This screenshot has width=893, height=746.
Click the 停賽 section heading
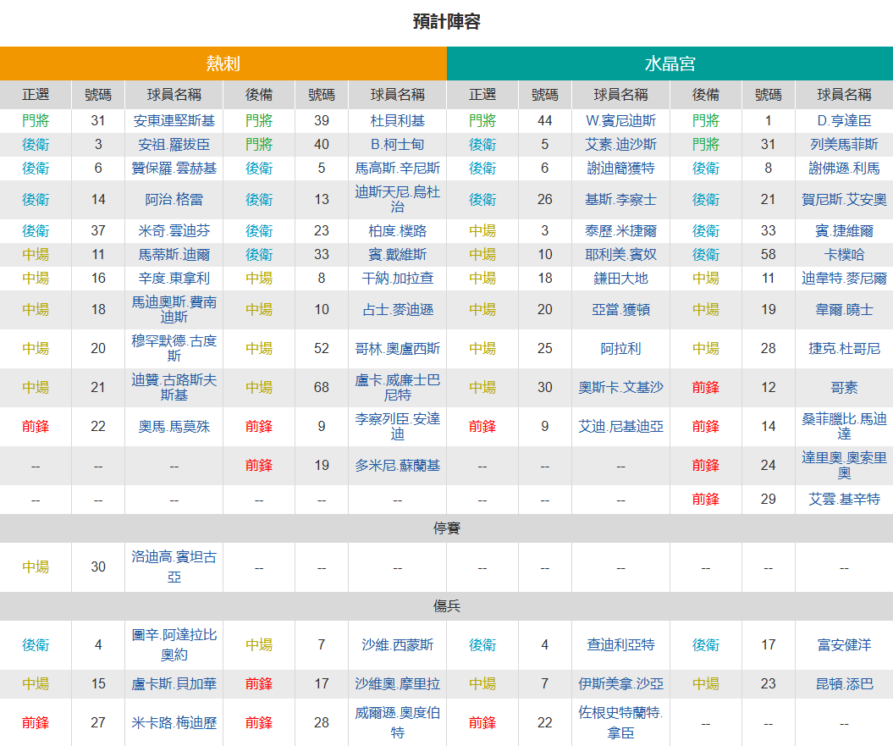(x=447, y=528)
